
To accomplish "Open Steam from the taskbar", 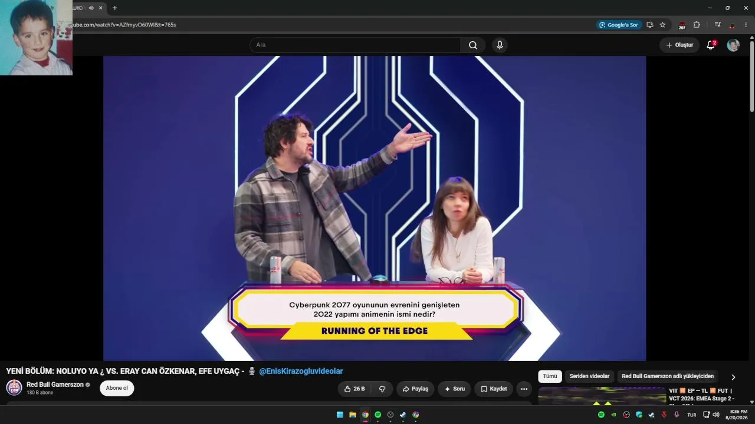I will point(403,415).
